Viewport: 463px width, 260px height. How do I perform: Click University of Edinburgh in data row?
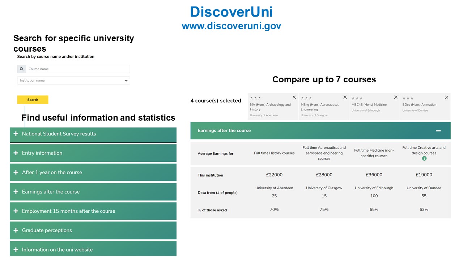(x=374, y=188)
